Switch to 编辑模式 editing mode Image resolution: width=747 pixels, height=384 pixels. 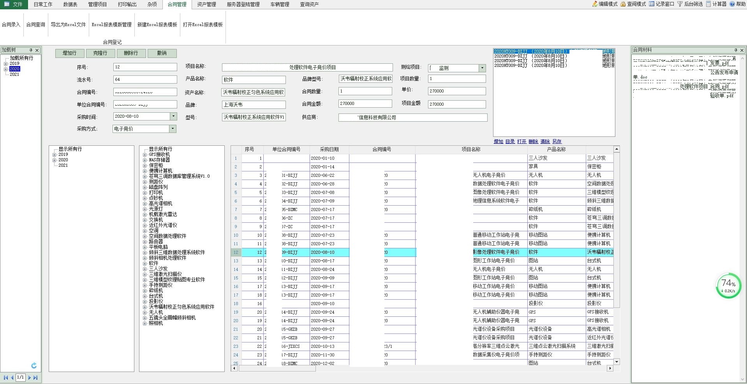coord(605,4)
